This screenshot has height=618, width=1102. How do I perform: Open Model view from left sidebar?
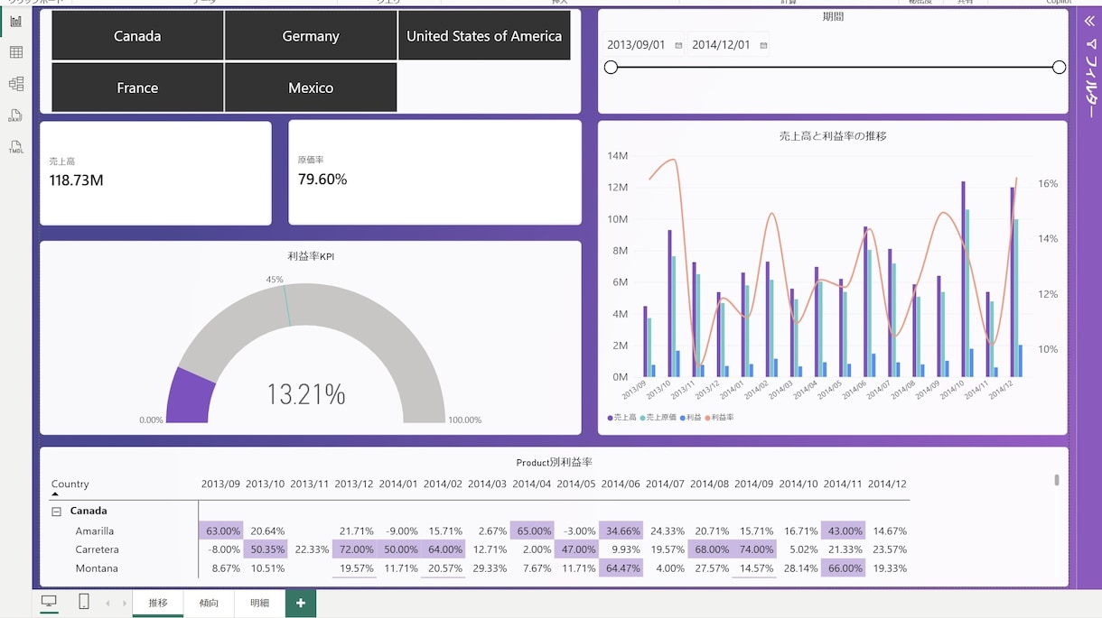tap(15, 84)
